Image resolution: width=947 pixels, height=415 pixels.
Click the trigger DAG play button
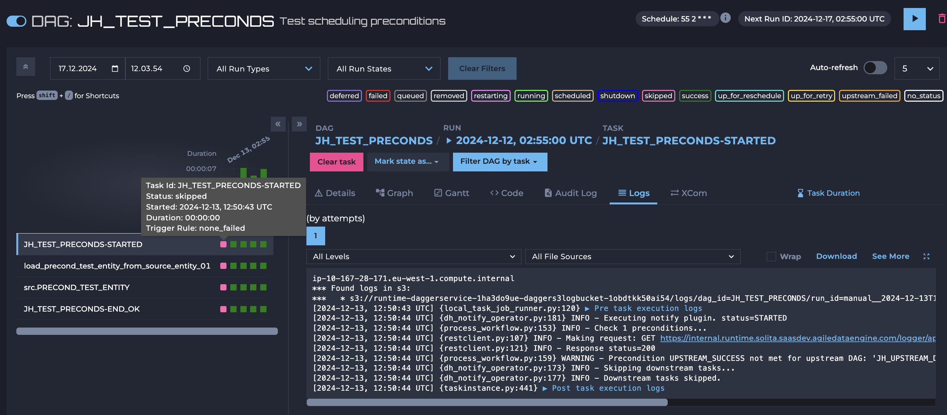pos(914,19)
